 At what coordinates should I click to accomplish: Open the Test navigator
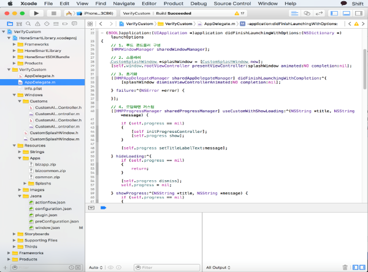(x=47, y=24)
